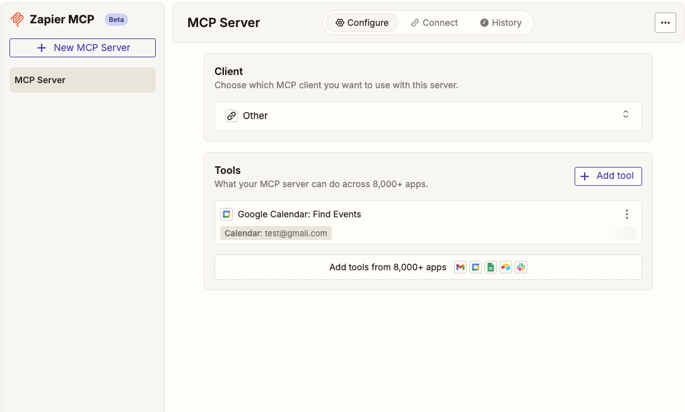Click the Slack app icon
Screen dimensions: 685x412
[x=520, y=267]
